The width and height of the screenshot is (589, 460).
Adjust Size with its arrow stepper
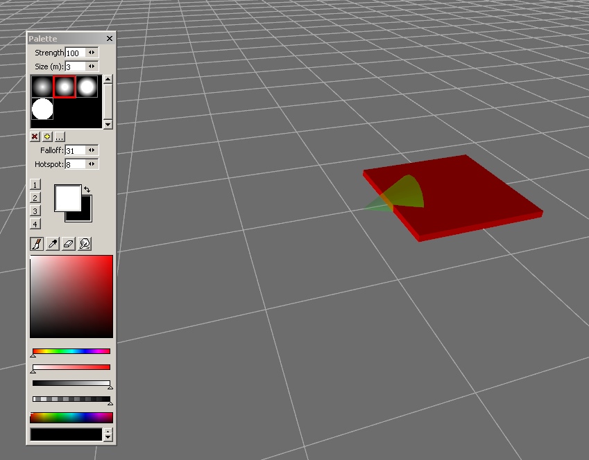[x=92, y=67]
